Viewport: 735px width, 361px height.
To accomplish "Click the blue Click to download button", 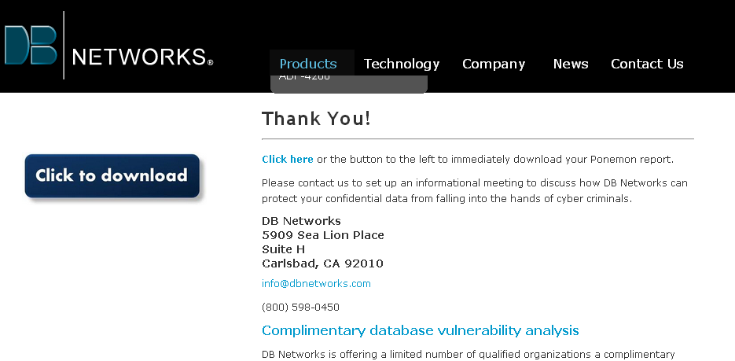I will 112,176.
